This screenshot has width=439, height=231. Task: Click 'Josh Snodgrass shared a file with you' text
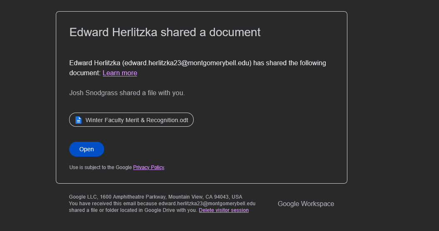tap(127, 93)
